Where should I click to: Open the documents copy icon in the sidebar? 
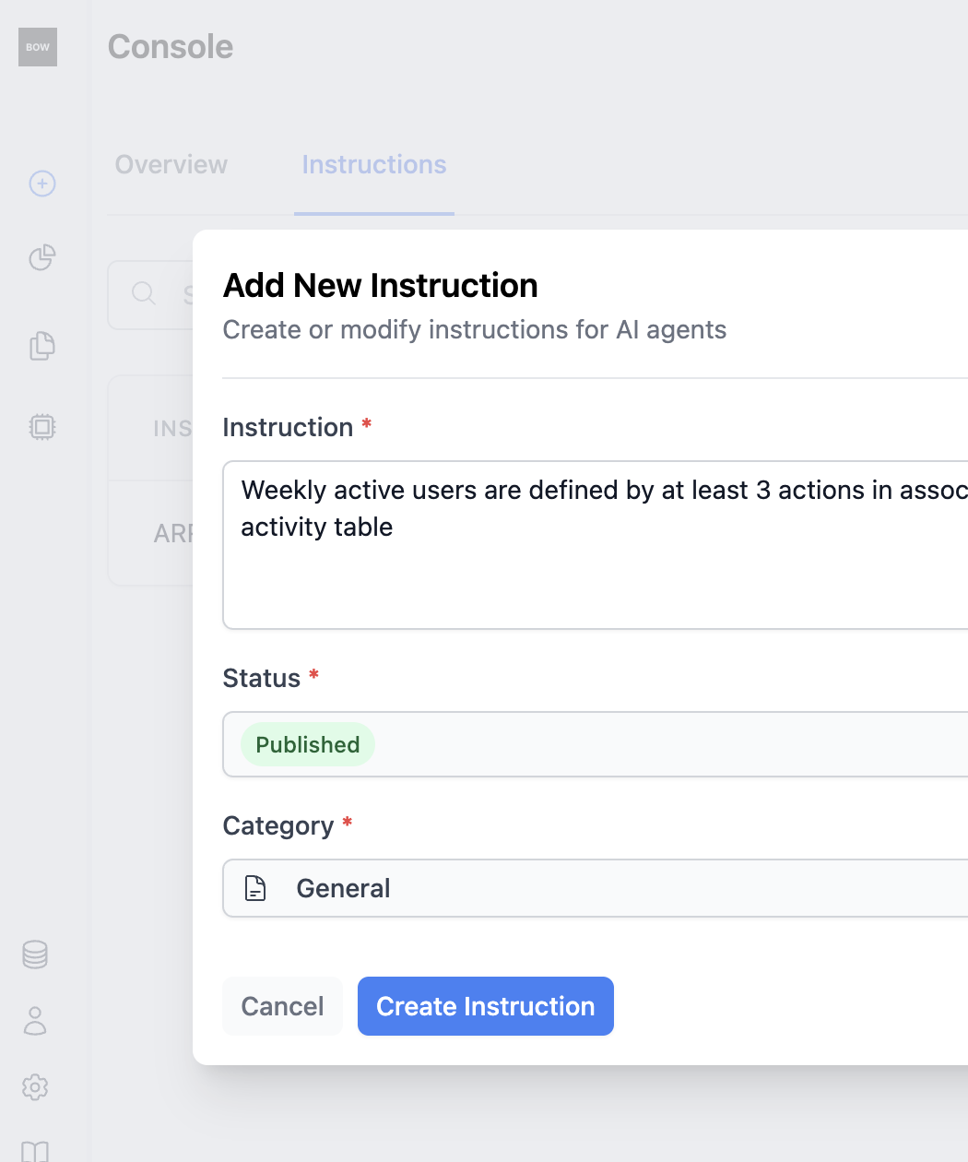(x=42, y=346)
